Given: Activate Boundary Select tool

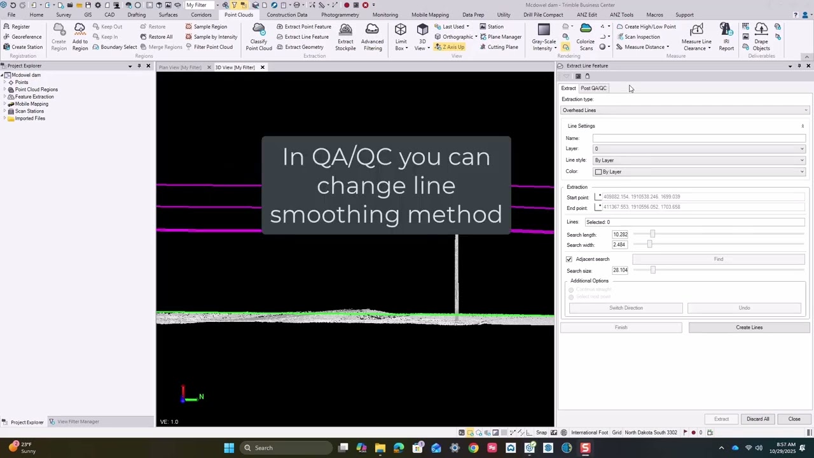Looking at the screenshot, I should (114, 47).
